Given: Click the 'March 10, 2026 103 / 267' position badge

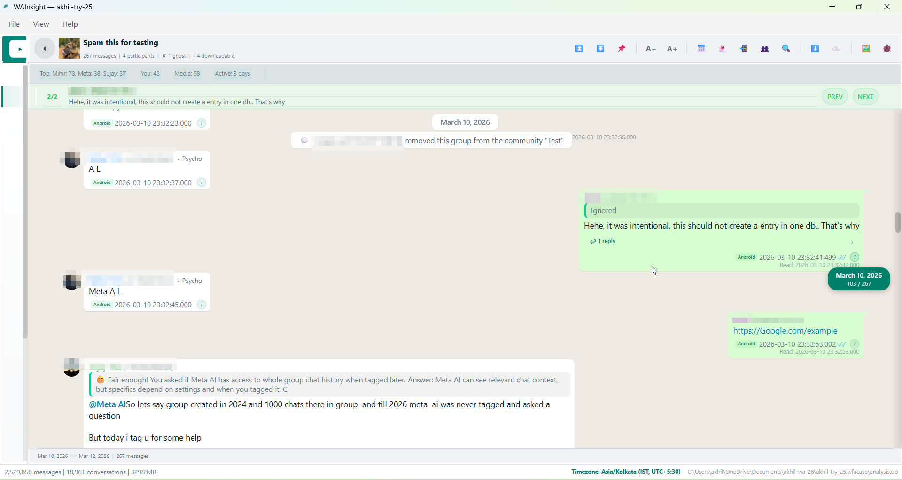Looking at the screenshot, I should click(x=859, y=280).
